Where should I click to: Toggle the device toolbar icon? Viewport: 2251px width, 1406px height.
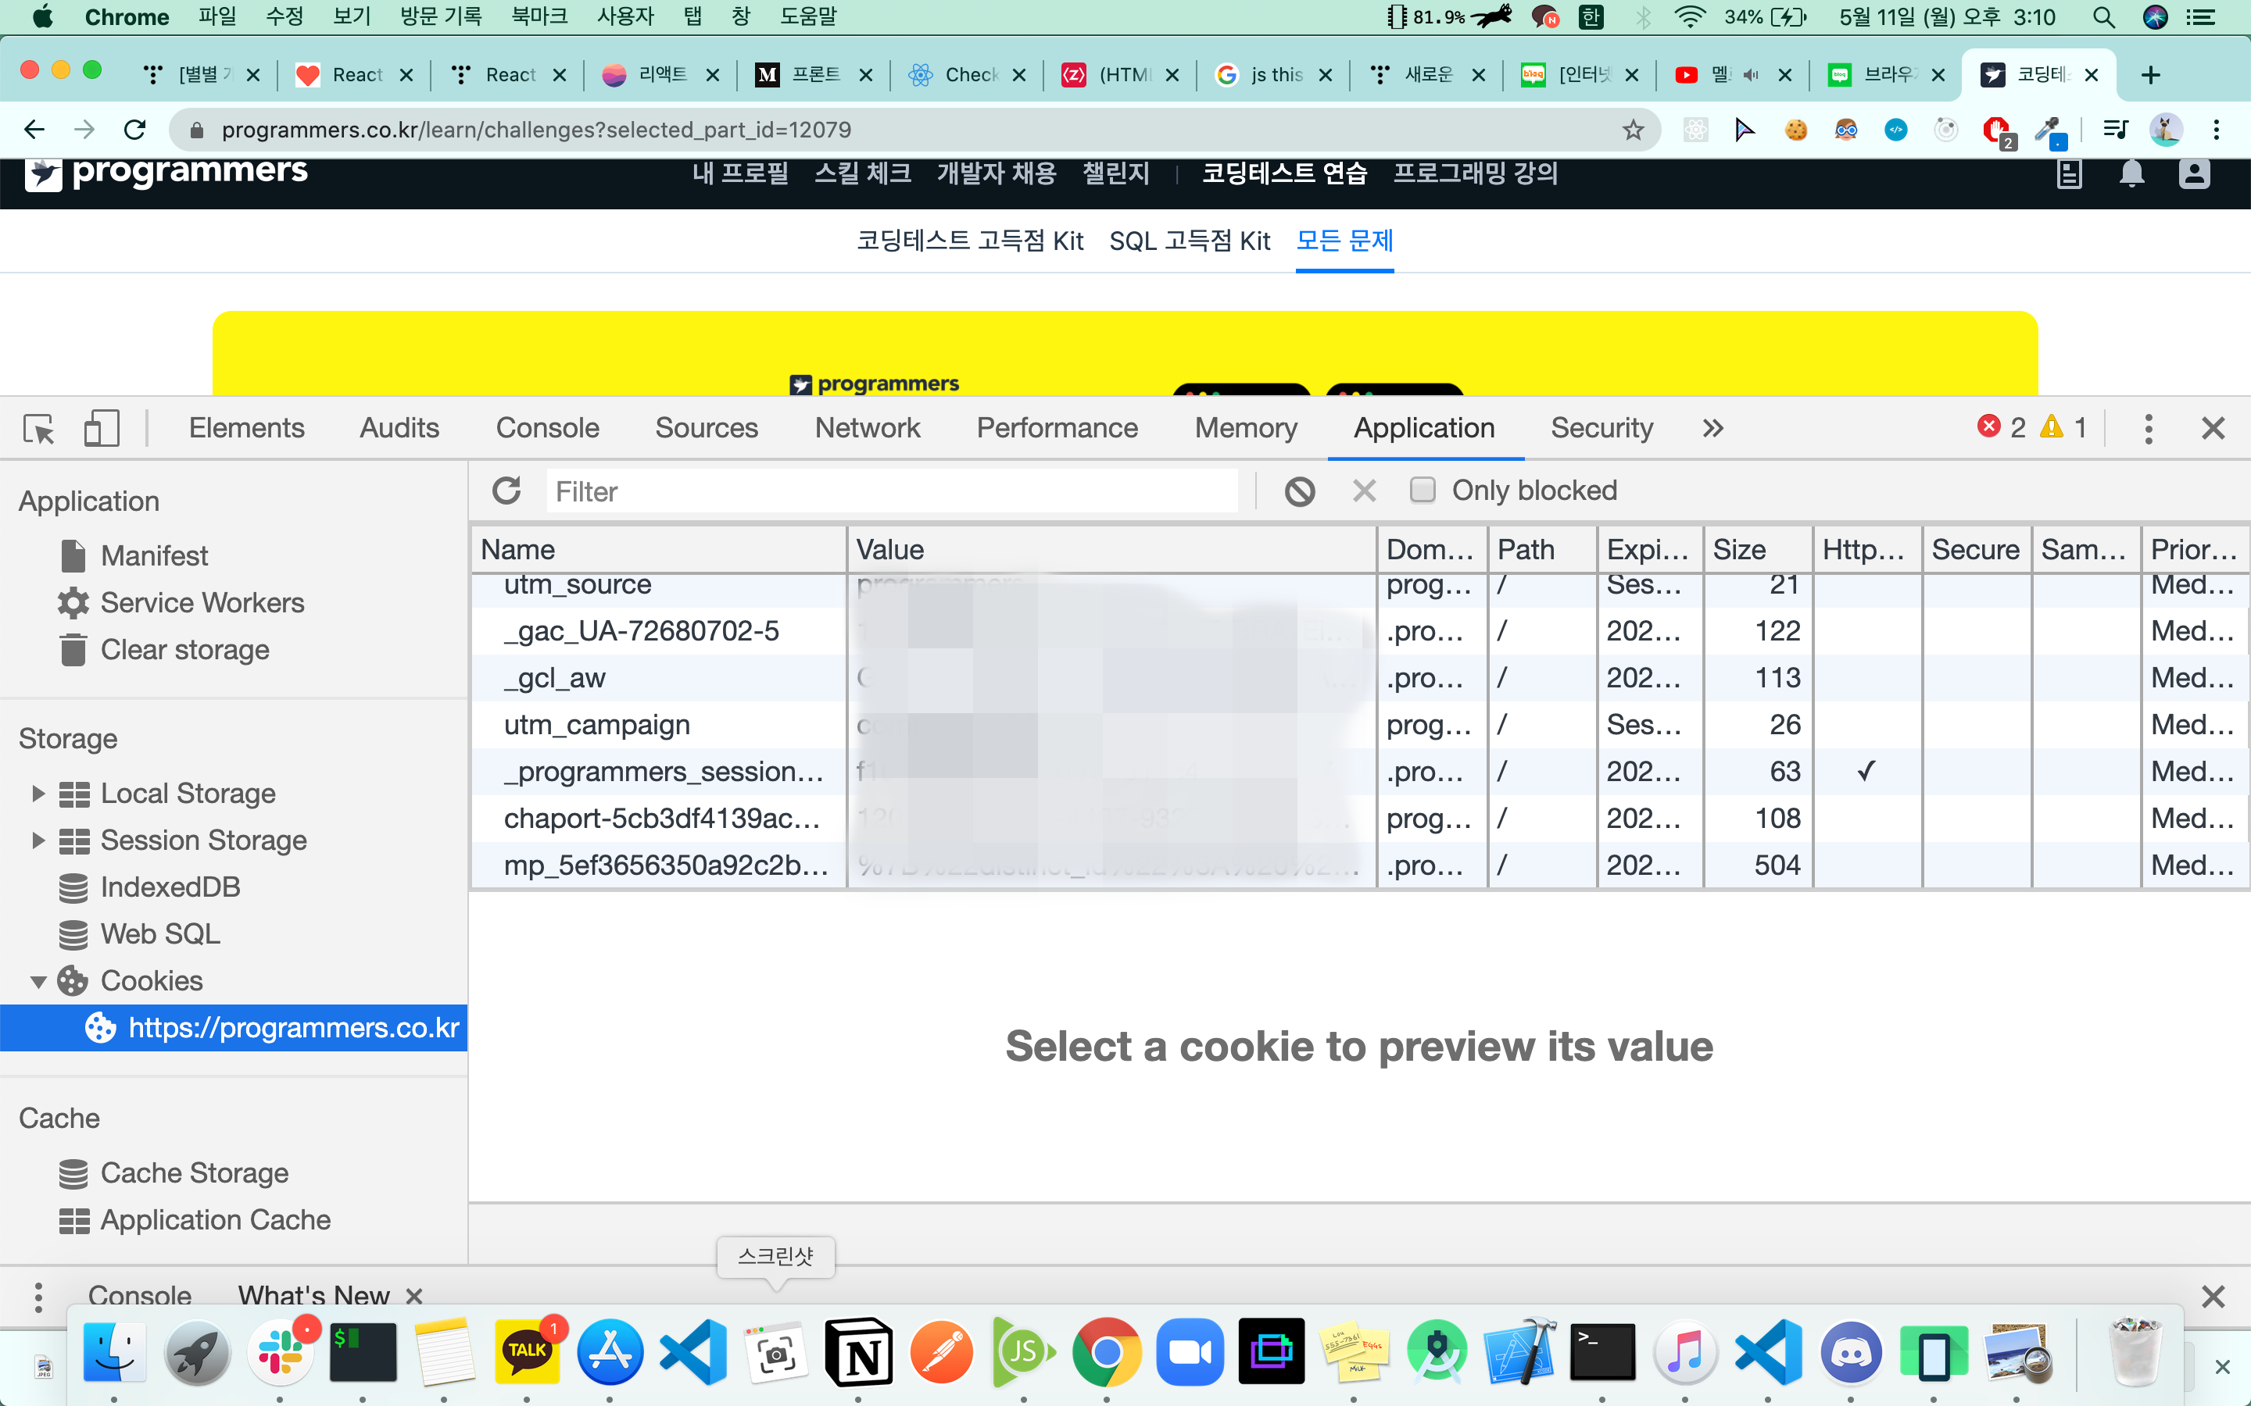click(102, 429)
